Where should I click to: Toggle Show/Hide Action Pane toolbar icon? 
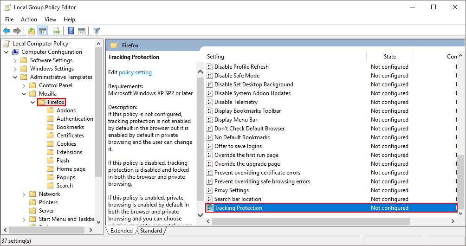[x=82, y=31]
